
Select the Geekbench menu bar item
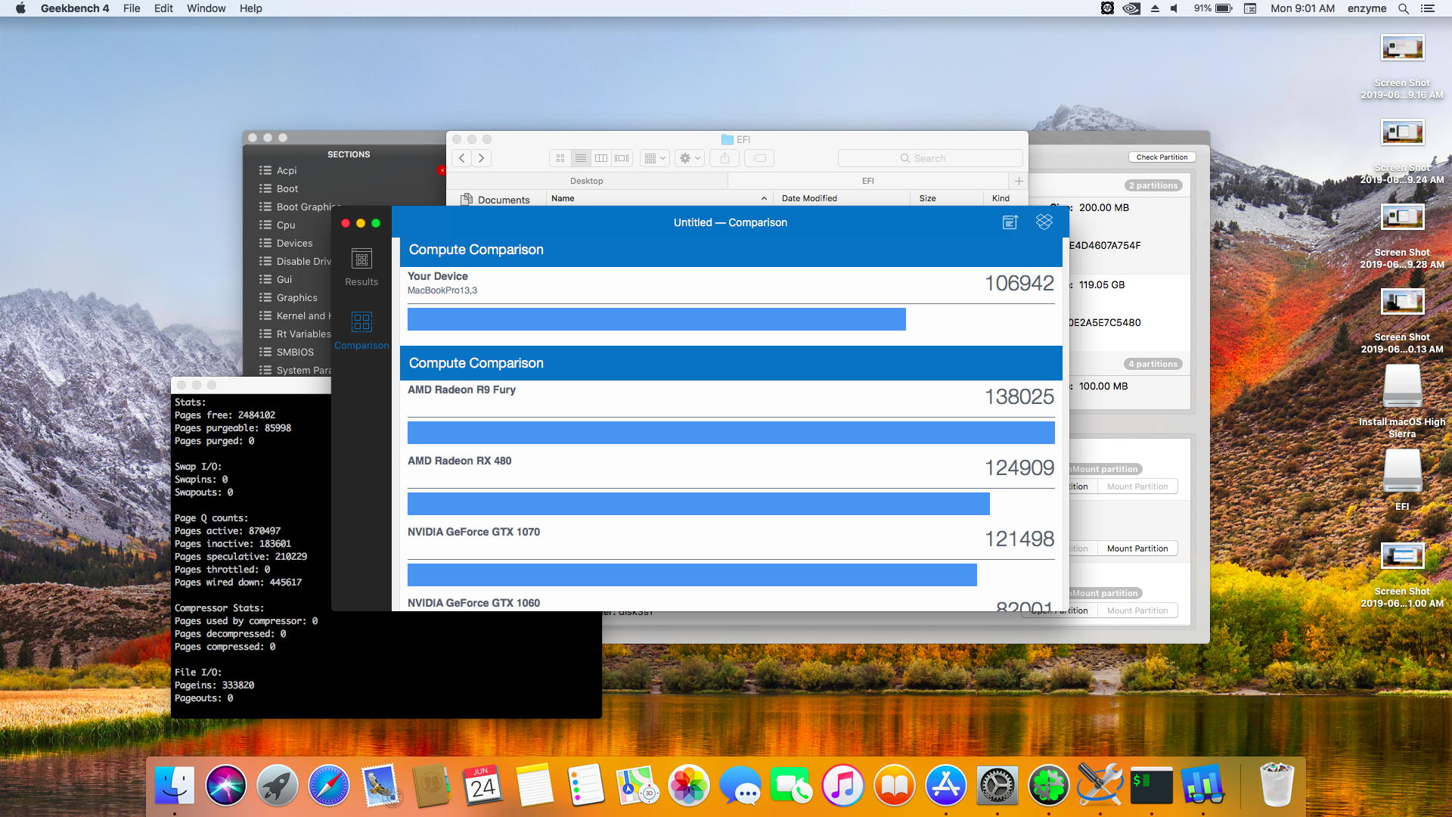click(x=74, y=10)
